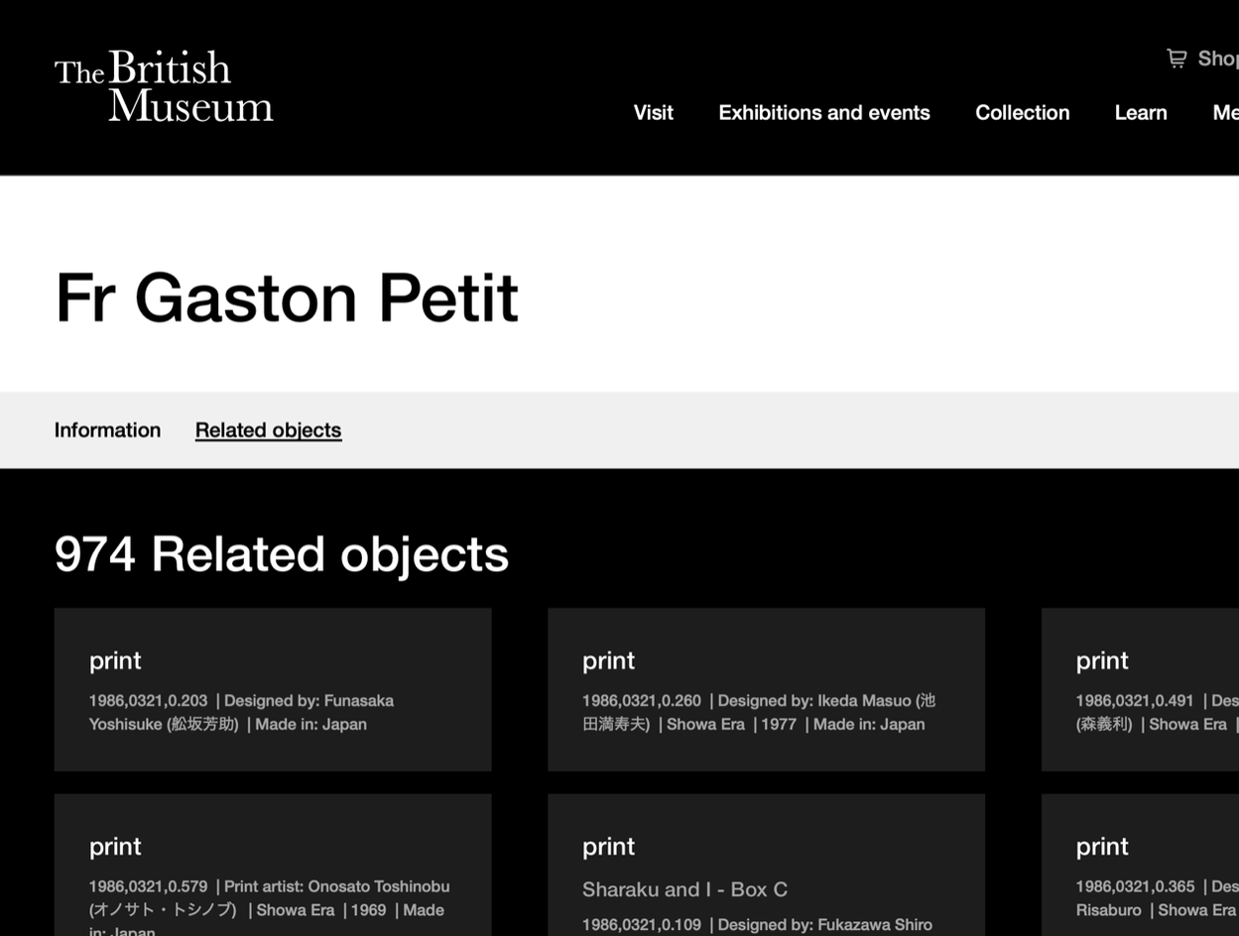Click the 974 Related objects heading
Image resolution: width=1239 pixels, height=936 pixels.
pyautogui.click(x=281, y=554)
